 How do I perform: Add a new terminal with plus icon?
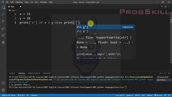click(160, 73)
